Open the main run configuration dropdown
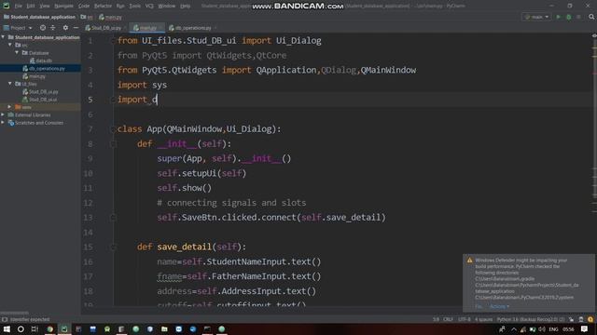 click(536, 17)
